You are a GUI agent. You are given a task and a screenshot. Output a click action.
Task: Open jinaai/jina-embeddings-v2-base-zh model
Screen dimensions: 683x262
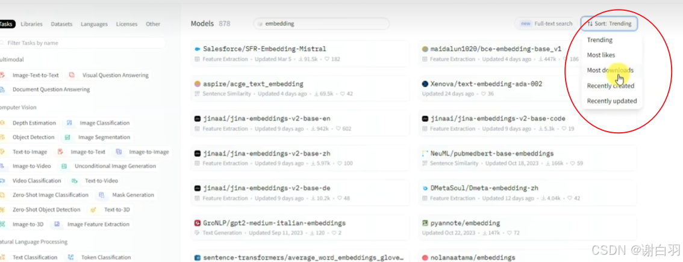[x=300, y=158]
